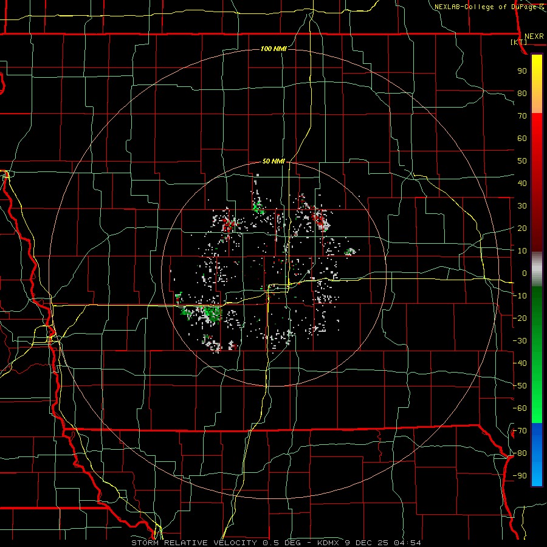Click the -70 value on velocity legend
Image resolution: width=547 pixels, height=547 pixels.
(x=520, y=431)
